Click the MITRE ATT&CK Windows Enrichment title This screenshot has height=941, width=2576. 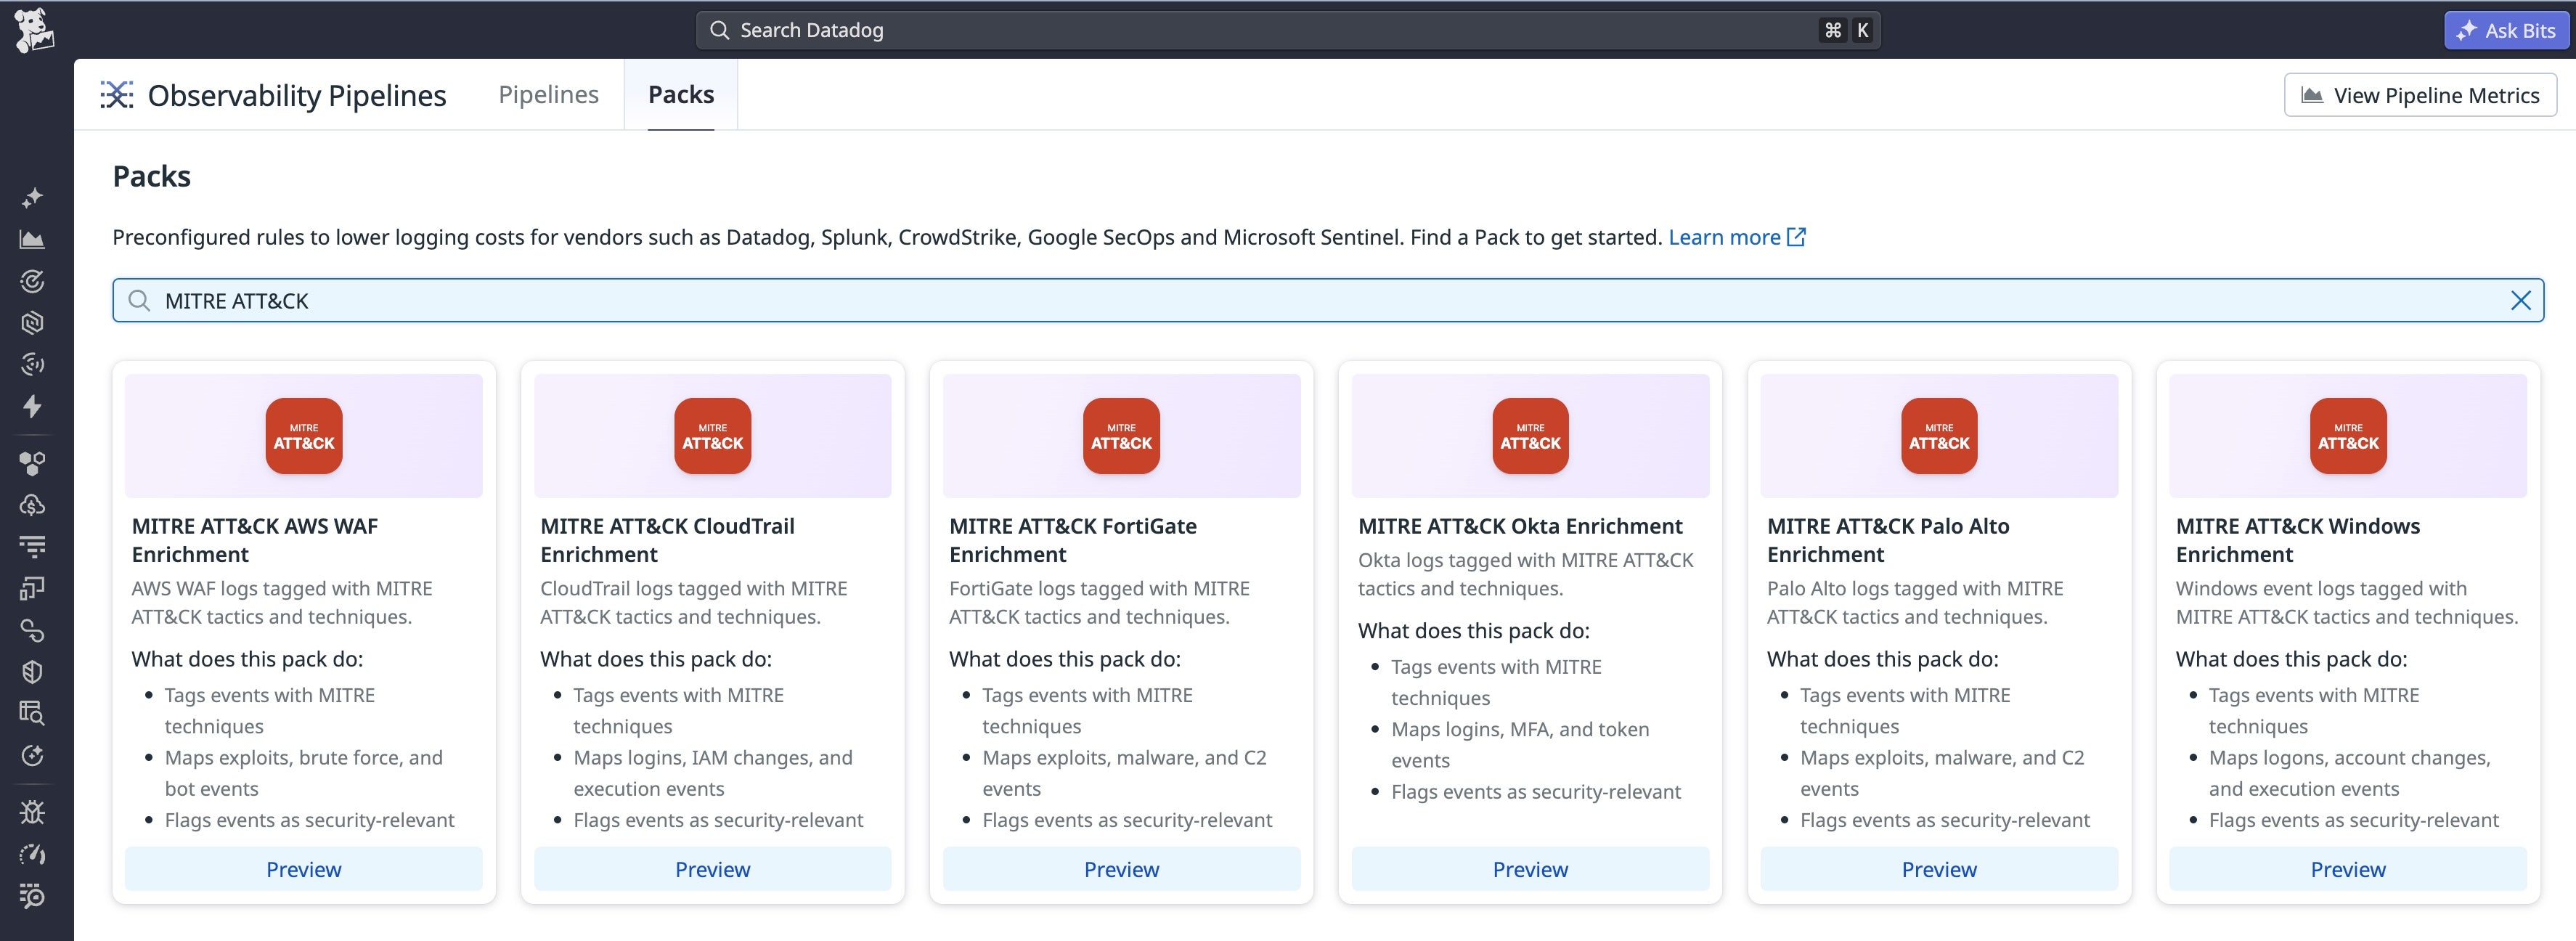pos(2298,540)
